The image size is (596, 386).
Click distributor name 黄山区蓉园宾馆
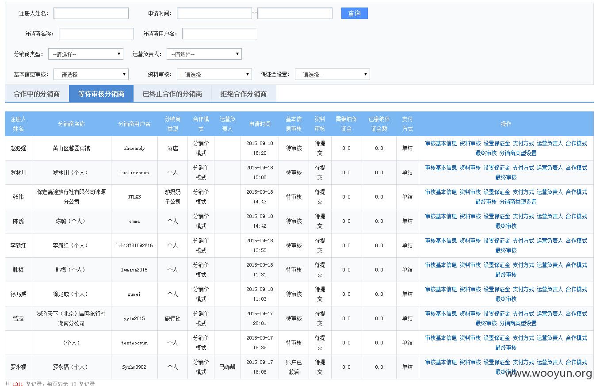71,148
